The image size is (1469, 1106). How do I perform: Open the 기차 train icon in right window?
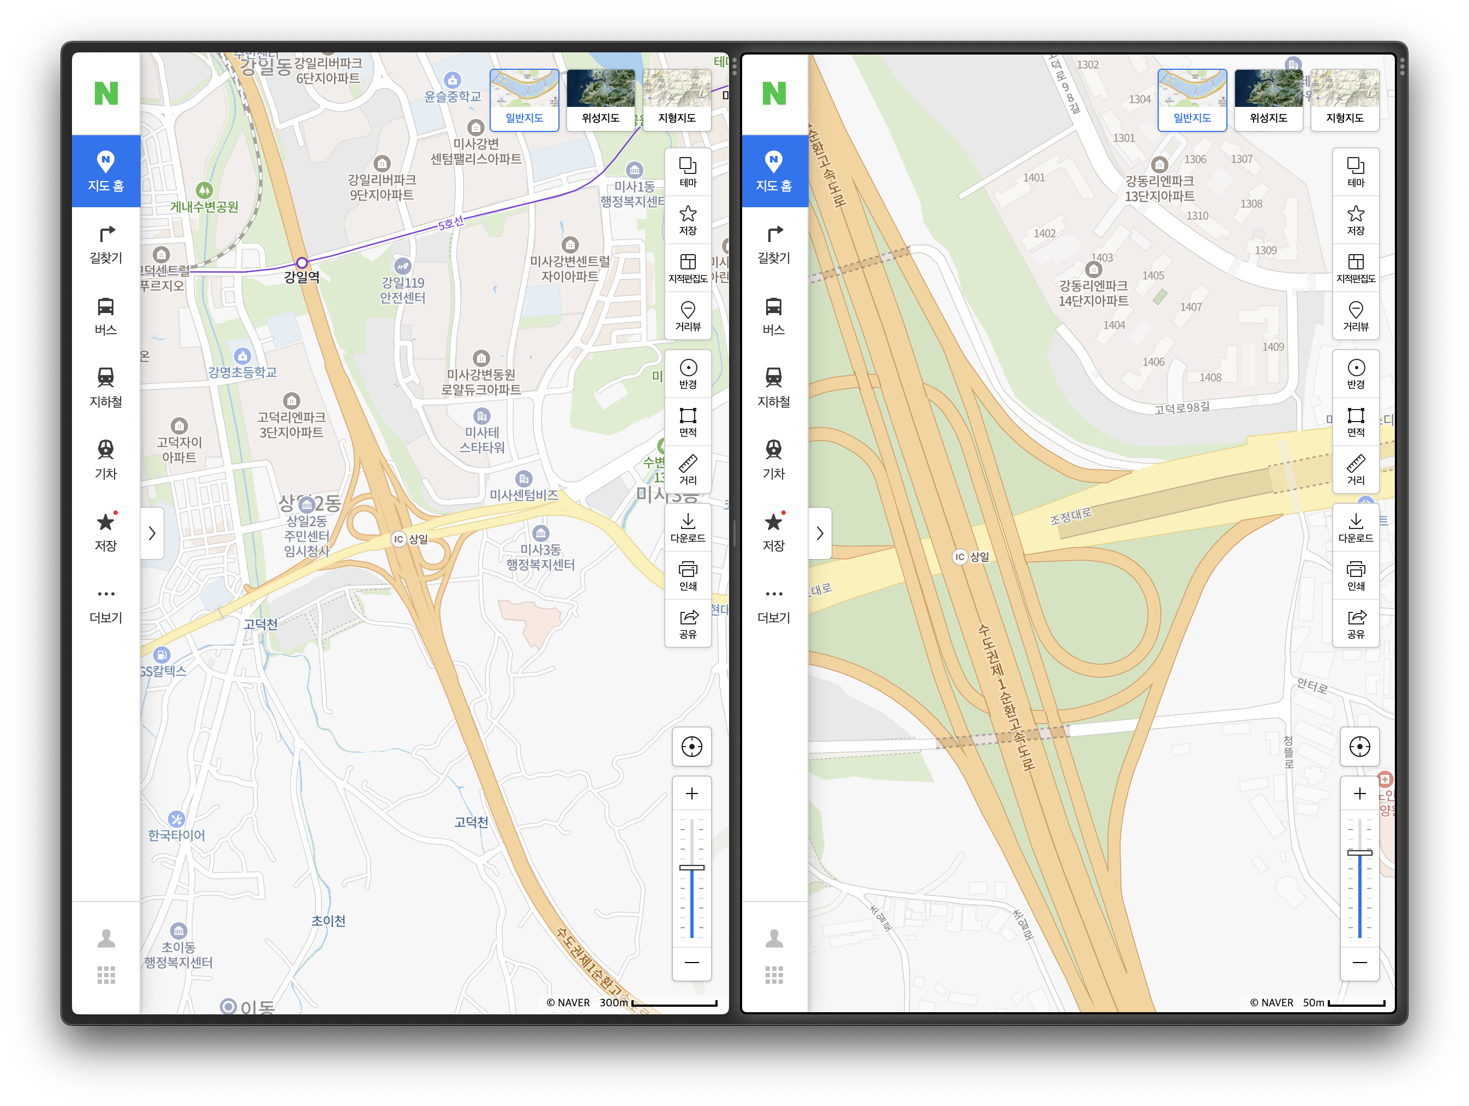pyautogui.click(x=774, y=459)
